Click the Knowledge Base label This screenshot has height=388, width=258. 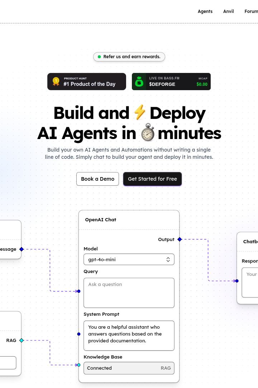(103, 357)
